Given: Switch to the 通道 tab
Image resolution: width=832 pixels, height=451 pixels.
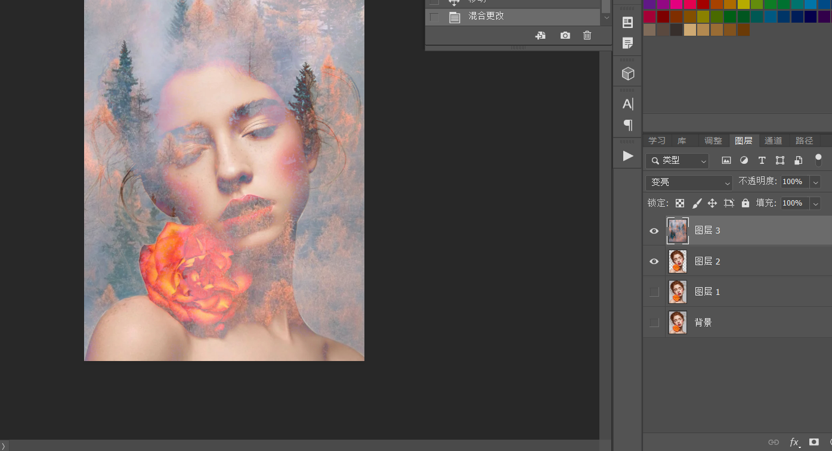Looking at the screenshot, I should [774, 141].
